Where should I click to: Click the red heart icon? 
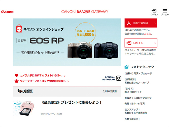click(17, 75)
